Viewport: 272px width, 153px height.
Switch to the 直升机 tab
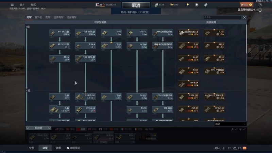(x=38, y=17)
